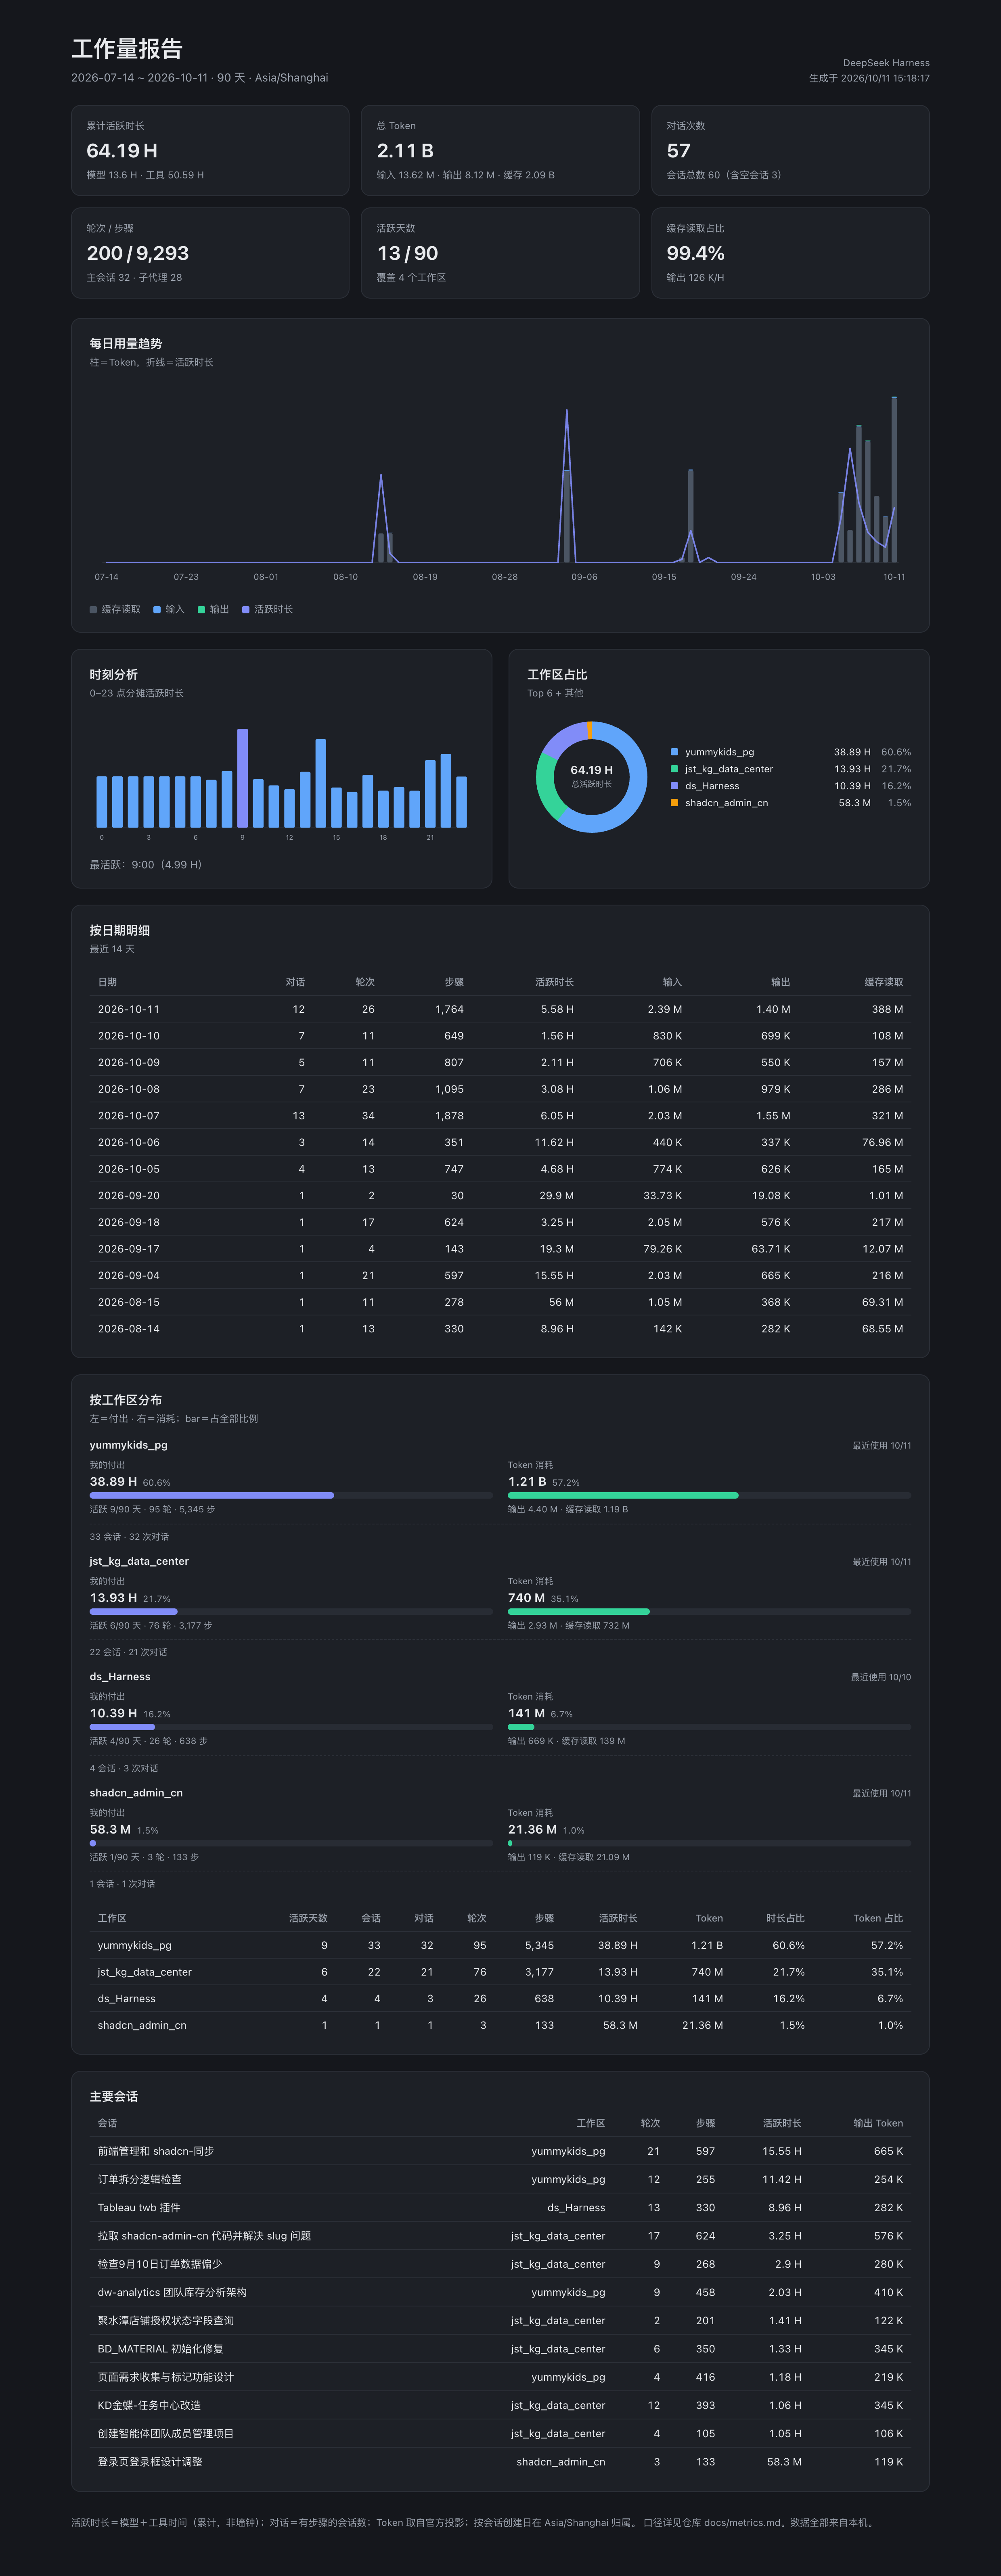The height and width of the screenshot is (2576, 1001).
Task: Click the 日期 column header
Action: 107,982
